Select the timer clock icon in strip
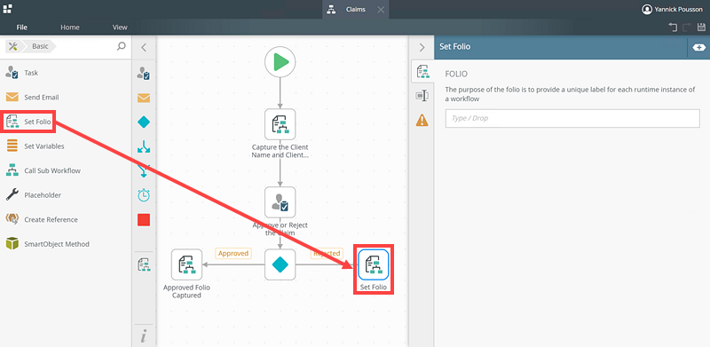The height and width of the screenshot is (347, 710). [144, 195]
